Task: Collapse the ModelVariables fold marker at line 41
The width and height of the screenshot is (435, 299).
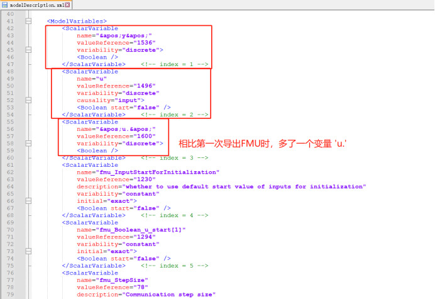Action: [28, 21]
